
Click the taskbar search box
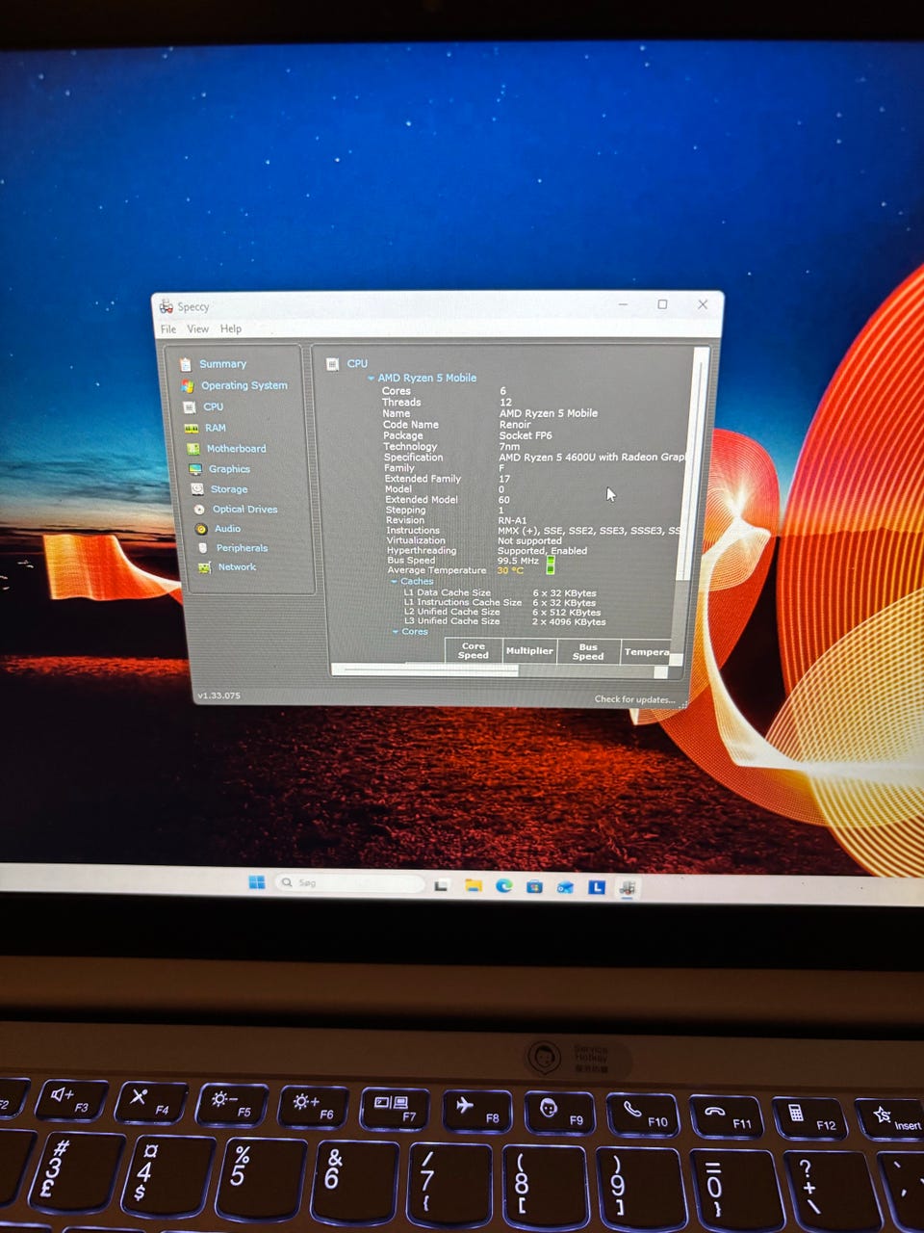pyautogui.click(x=349, y=882)
